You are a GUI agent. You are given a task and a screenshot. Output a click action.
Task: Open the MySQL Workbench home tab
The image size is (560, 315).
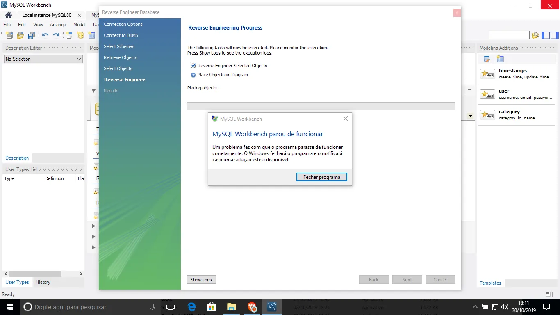pos(8,15)
